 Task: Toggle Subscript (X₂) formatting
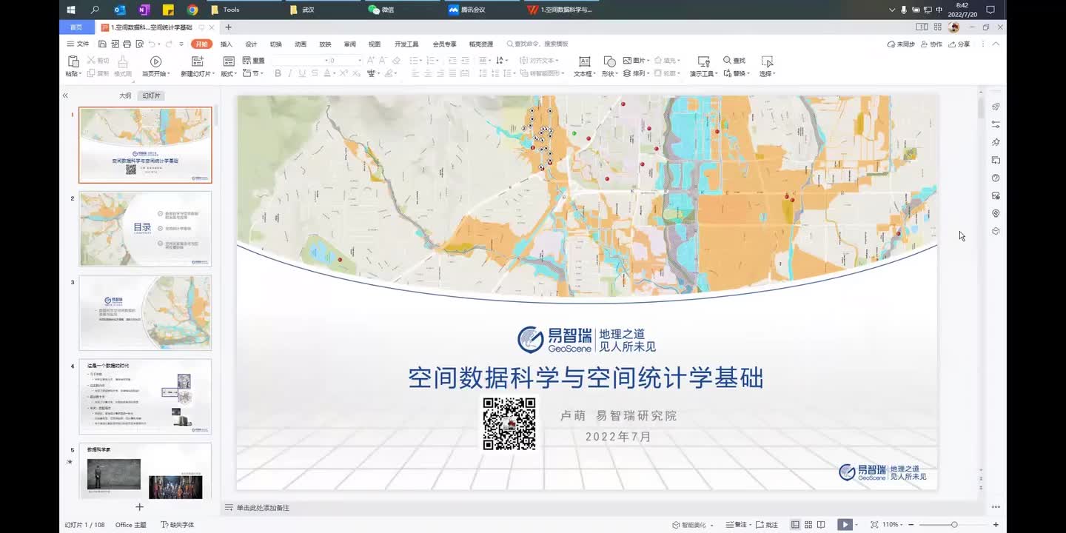point(357,73)
